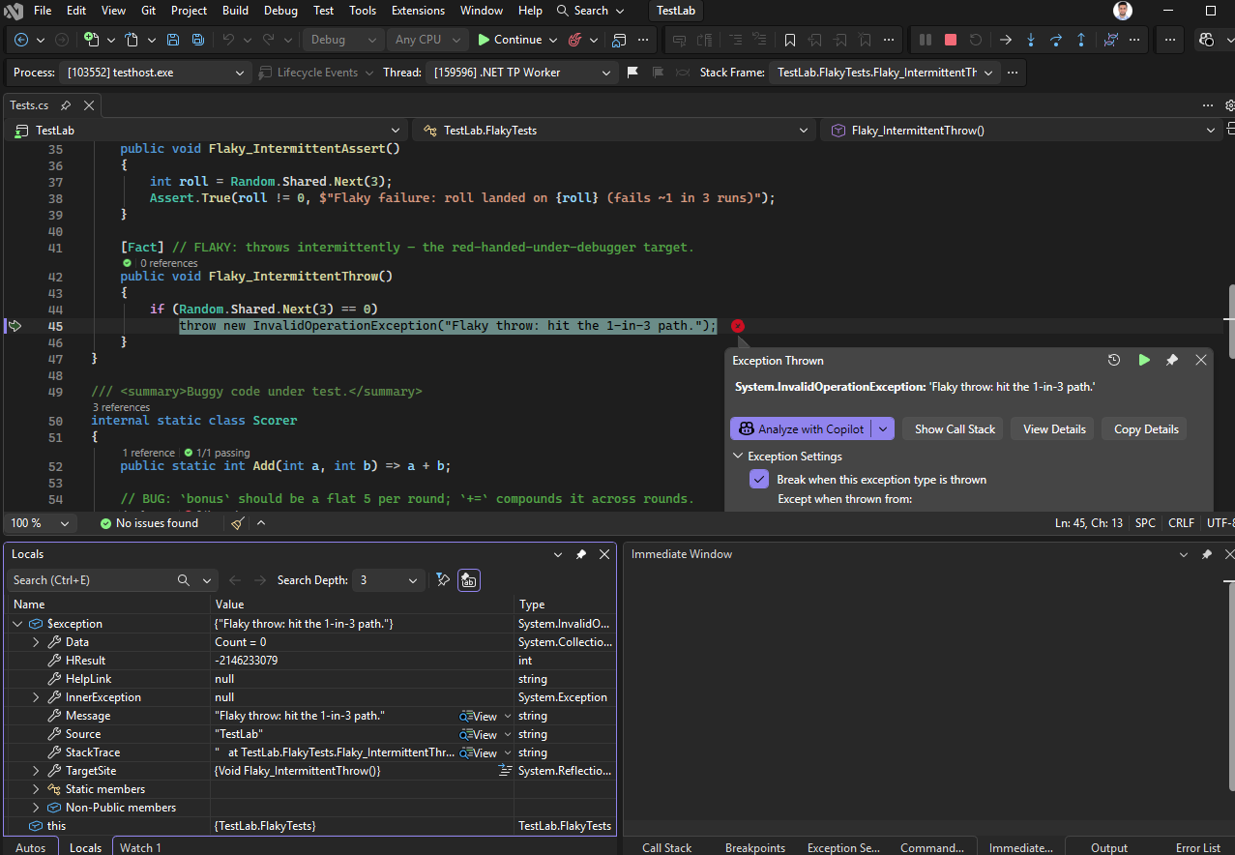The height and width of the screenshot is (855, 1235).
Task: Click the Copilot icon at top right toolbar
Action: pos(1206,40)
